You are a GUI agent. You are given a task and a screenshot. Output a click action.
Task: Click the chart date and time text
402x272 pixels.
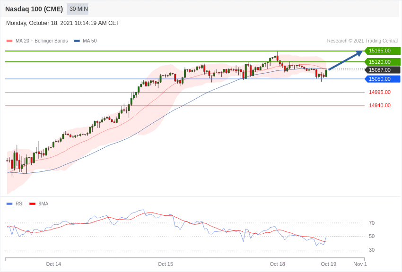(63, 23)
